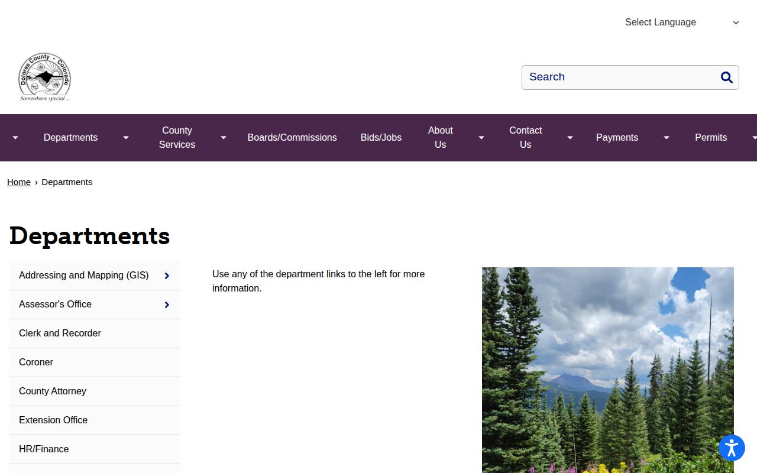
Task: Open the Permits menu item
Action: (711, 138)
